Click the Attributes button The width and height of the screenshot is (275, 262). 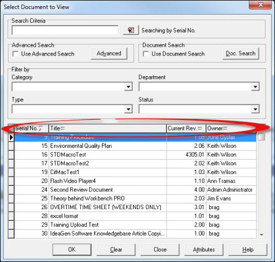tap(204, 250)
